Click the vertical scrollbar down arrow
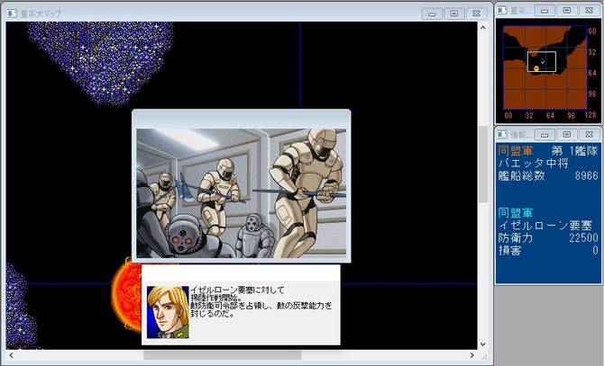Viewport: 604px width, 366px height. pos(482,344)
